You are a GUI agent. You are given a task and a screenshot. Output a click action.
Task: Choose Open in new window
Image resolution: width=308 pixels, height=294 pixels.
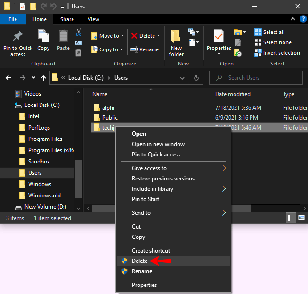173,144
